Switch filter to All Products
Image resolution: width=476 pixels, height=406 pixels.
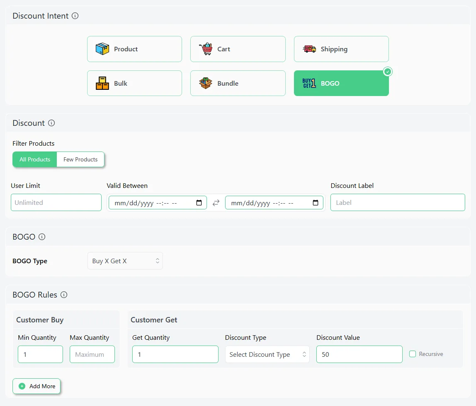[34, 159]
